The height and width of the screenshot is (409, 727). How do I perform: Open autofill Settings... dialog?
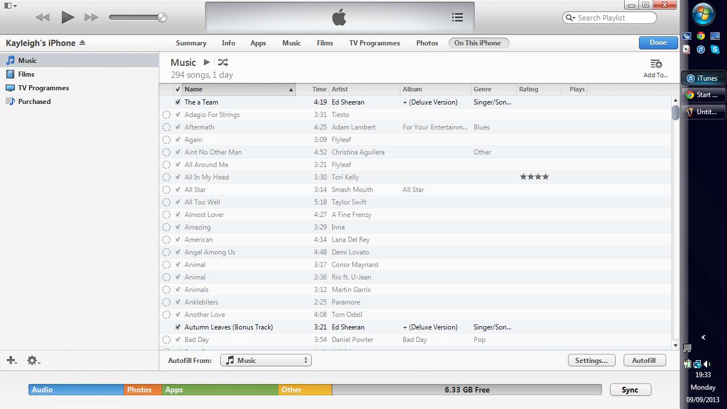591,360
